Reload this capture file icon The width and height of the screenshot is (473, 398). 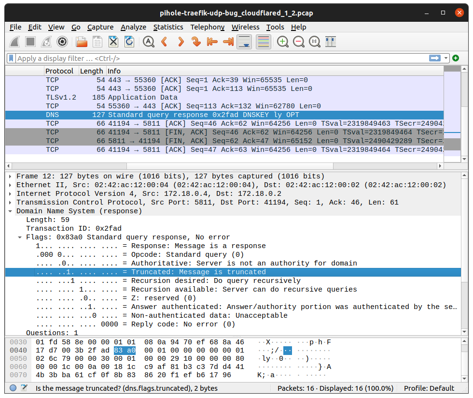129,42
